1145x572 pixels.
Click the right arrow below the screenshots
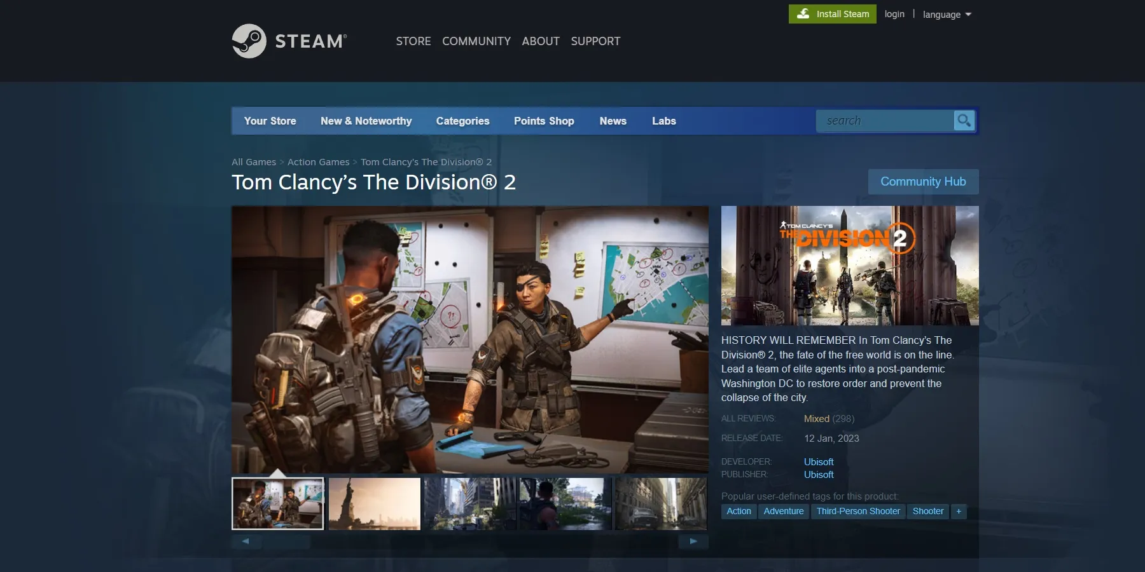click(x=693, y=541)
